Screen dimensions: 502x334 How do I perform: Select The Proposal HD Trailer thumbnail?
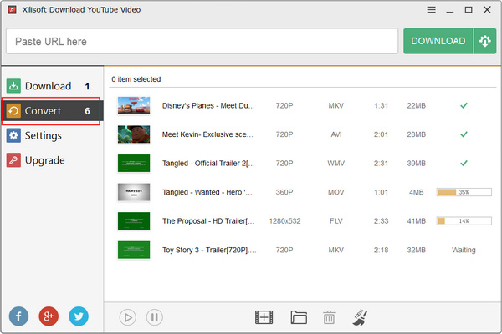point(134,220)
